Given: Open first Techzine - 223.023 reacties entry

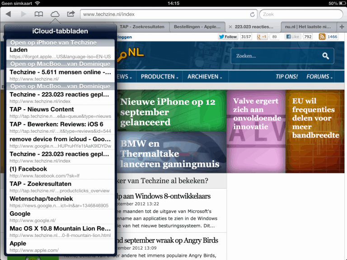Looking at the screenshot, I should tap(61, 97).
